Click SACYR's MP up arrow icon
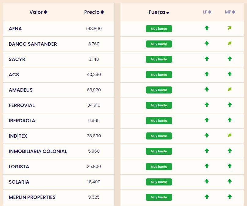The height and width of the screenshot is (206, 247). (x=230, y=59)
